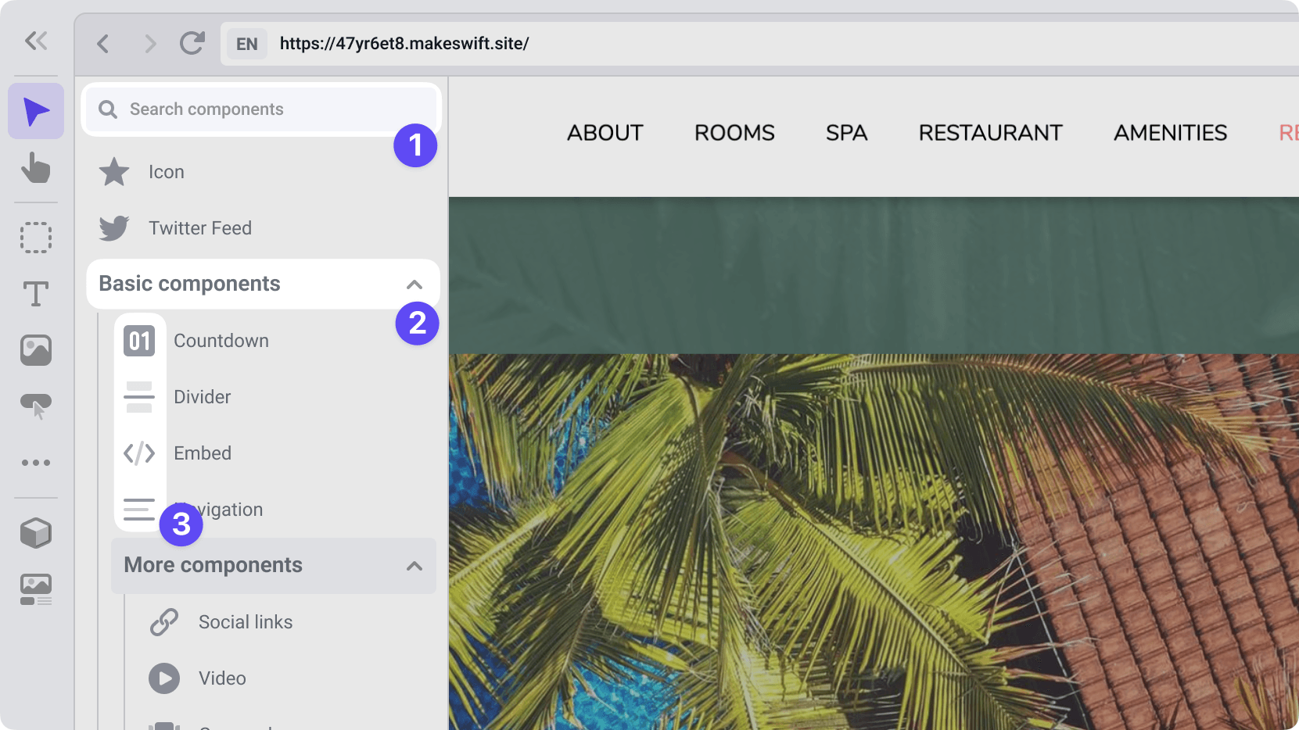
Task: Collapse the More components section
Action: pos(414,566)
